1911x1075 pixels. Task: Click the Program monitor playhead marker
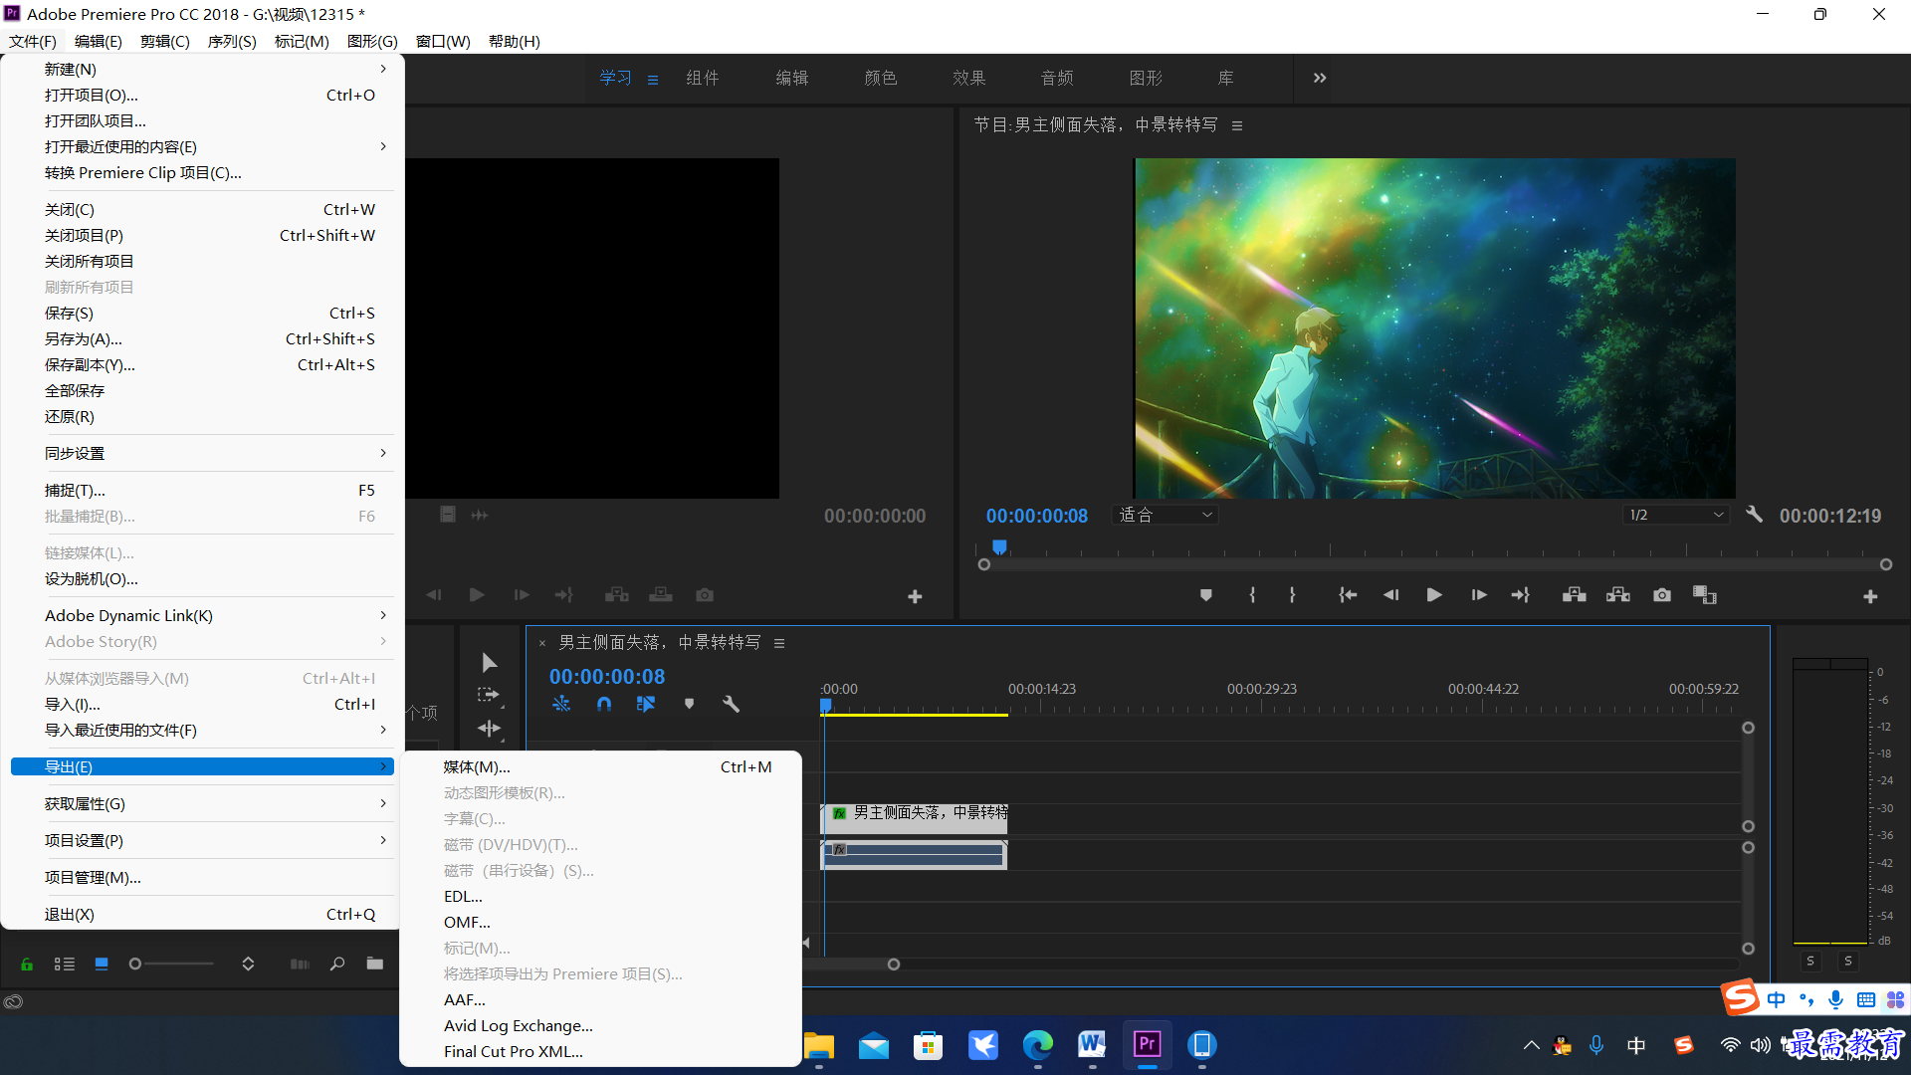tap(999, 546)
